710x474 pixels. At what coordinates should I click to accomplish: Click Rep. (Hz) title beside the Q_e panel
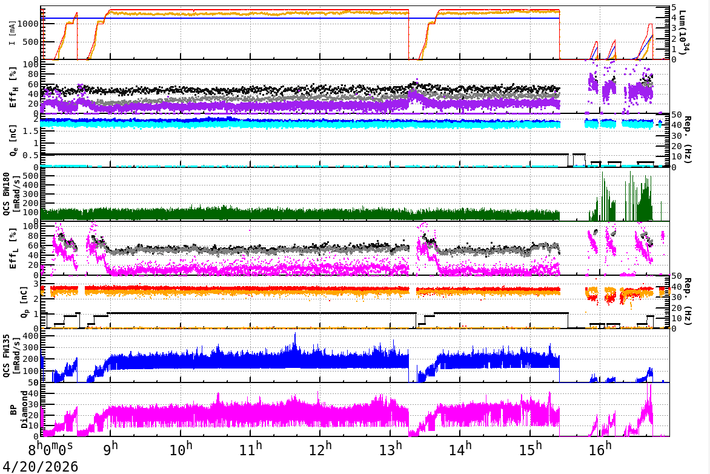click(x=688, y=140)
